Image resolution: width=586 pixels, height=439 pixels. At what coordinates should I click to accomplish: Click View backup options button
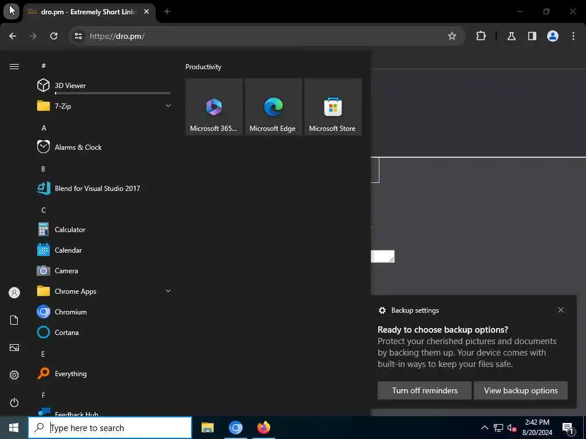521,390
